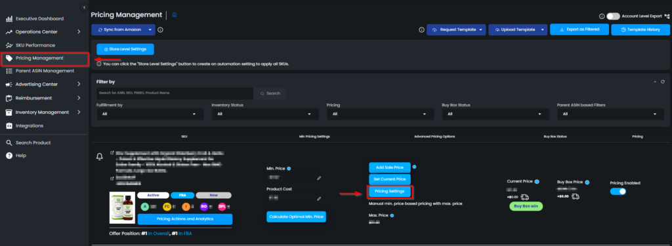Expand Advertising Center submenu

click(x=79, y=84)
